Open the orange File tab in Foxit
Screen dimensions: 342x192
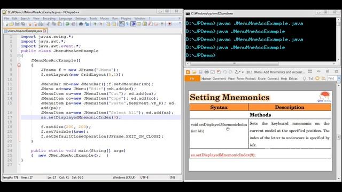pyautogui.click(x=192, y=78)
